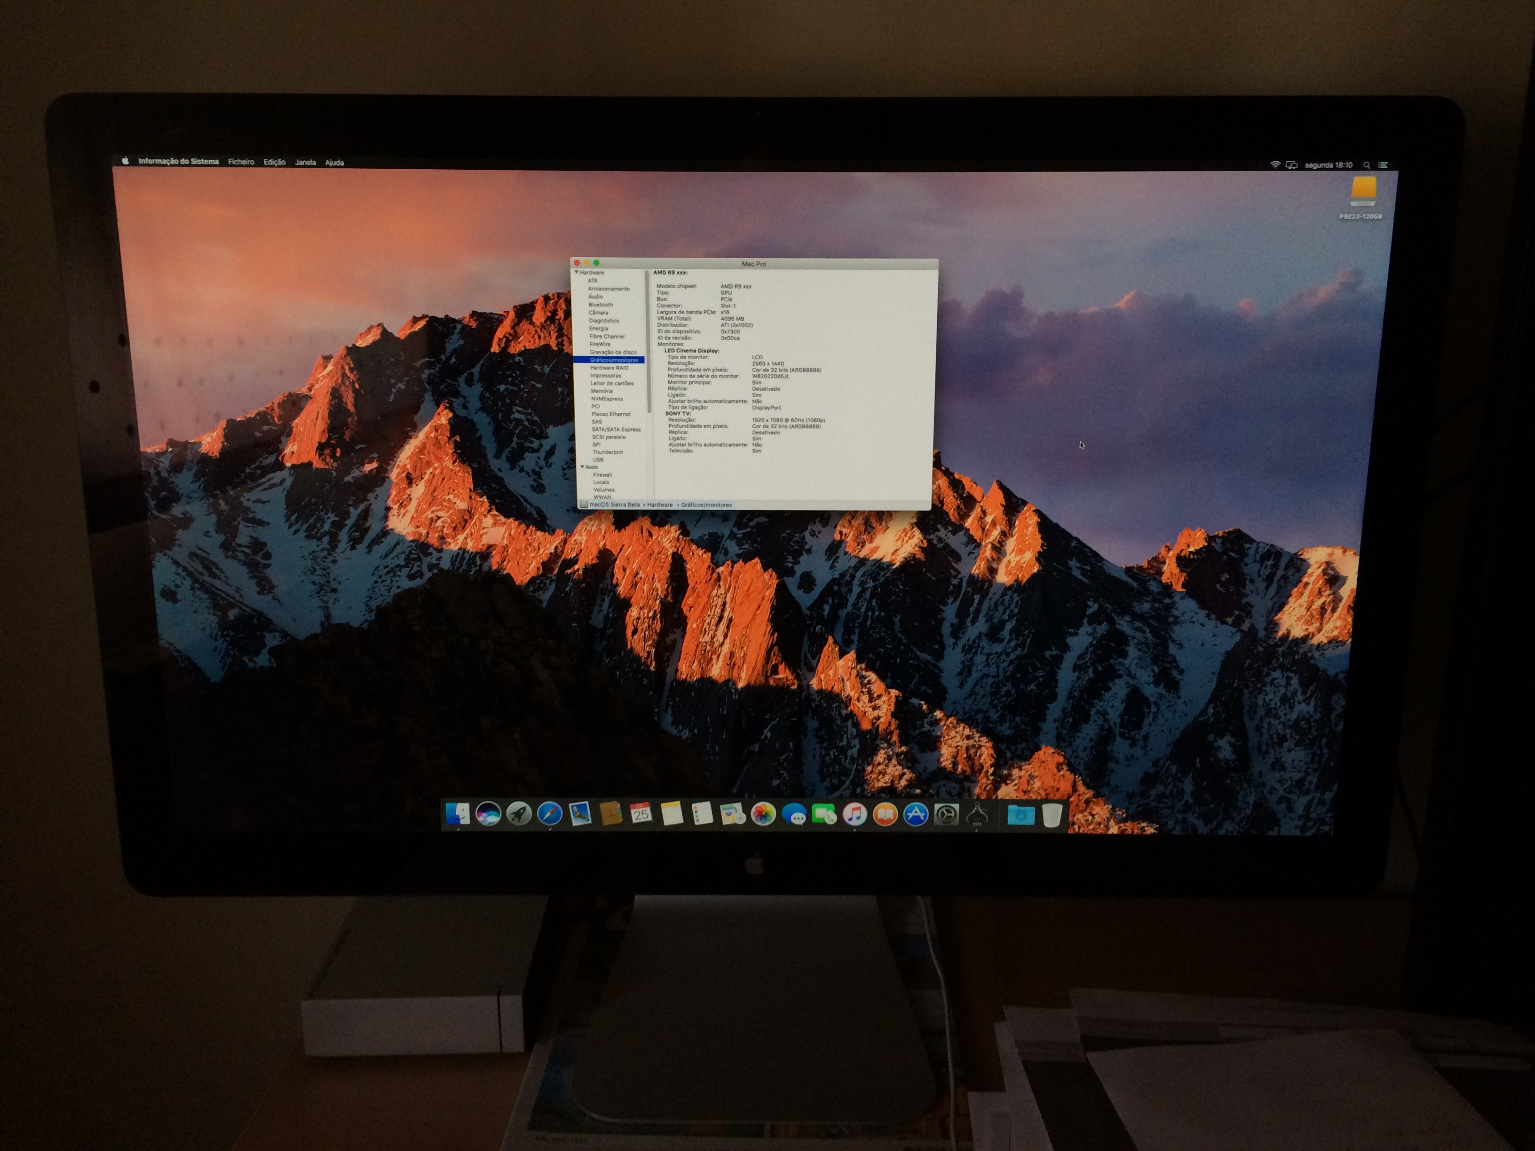Image resolution: width=1535 pixels, height=1151 pixels.
Task: Select Memória in the sidebar
Action: (601, 391)
